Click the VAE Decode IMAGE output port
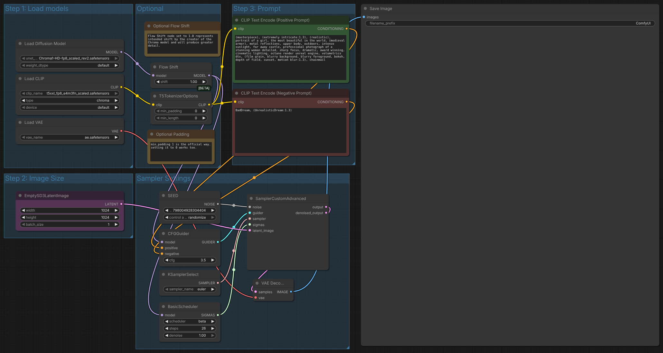663x353 pixels. pyautogui.click(x=291, y=292)
